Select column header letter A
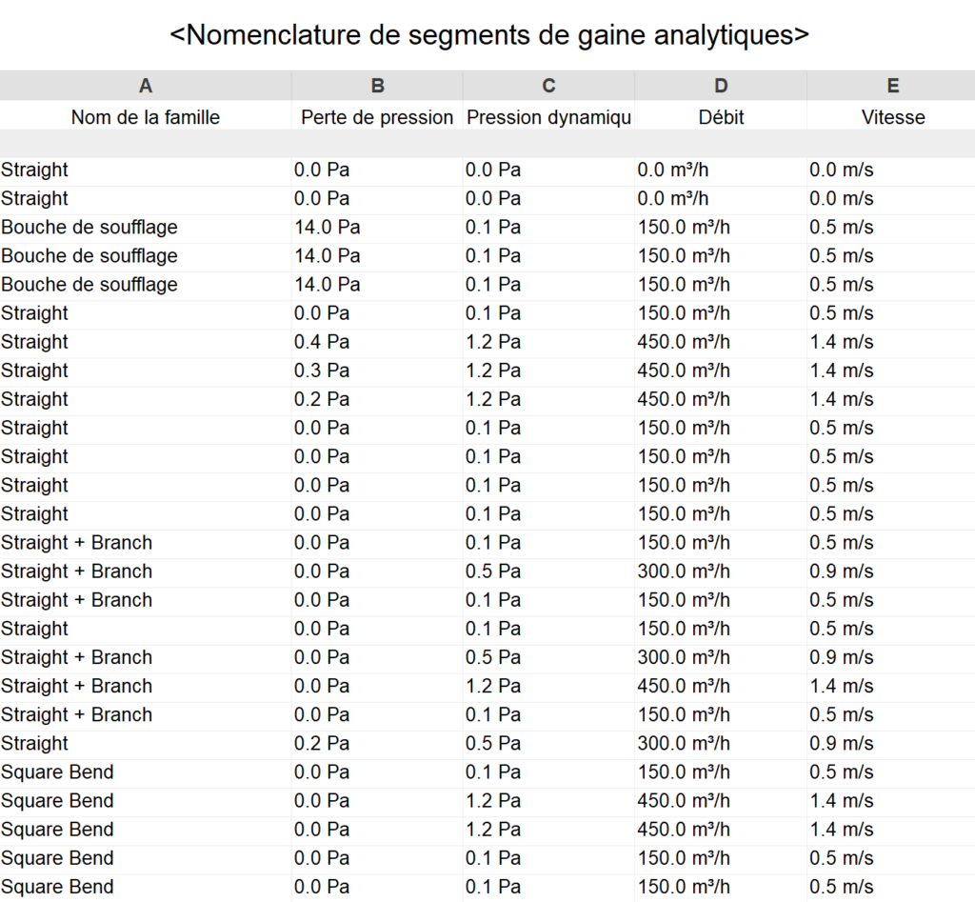The height and width of the screenshot is (902, 975). tap(146, 86)
